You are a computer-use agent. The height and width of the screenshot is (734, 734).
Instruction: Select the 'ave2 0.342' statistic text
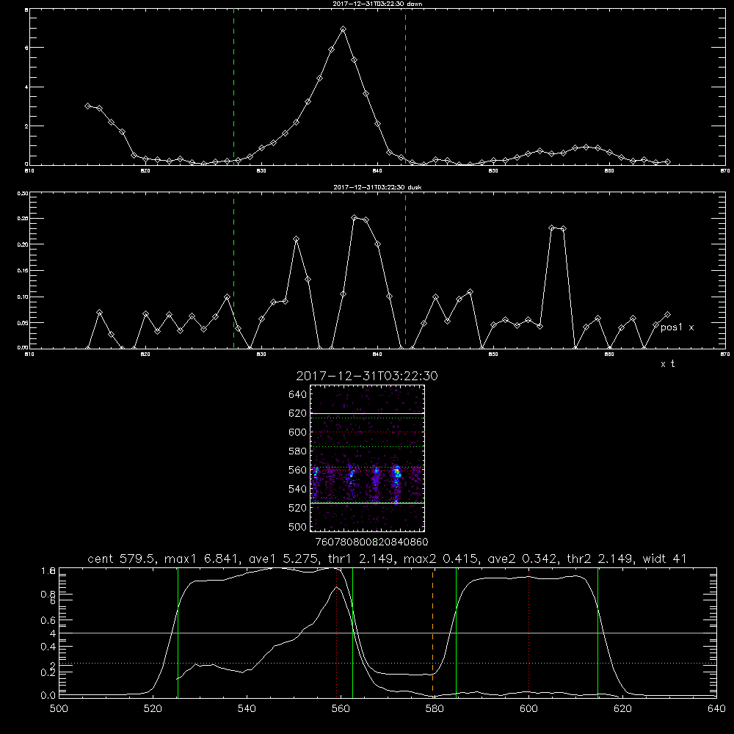tap(523, 559)
